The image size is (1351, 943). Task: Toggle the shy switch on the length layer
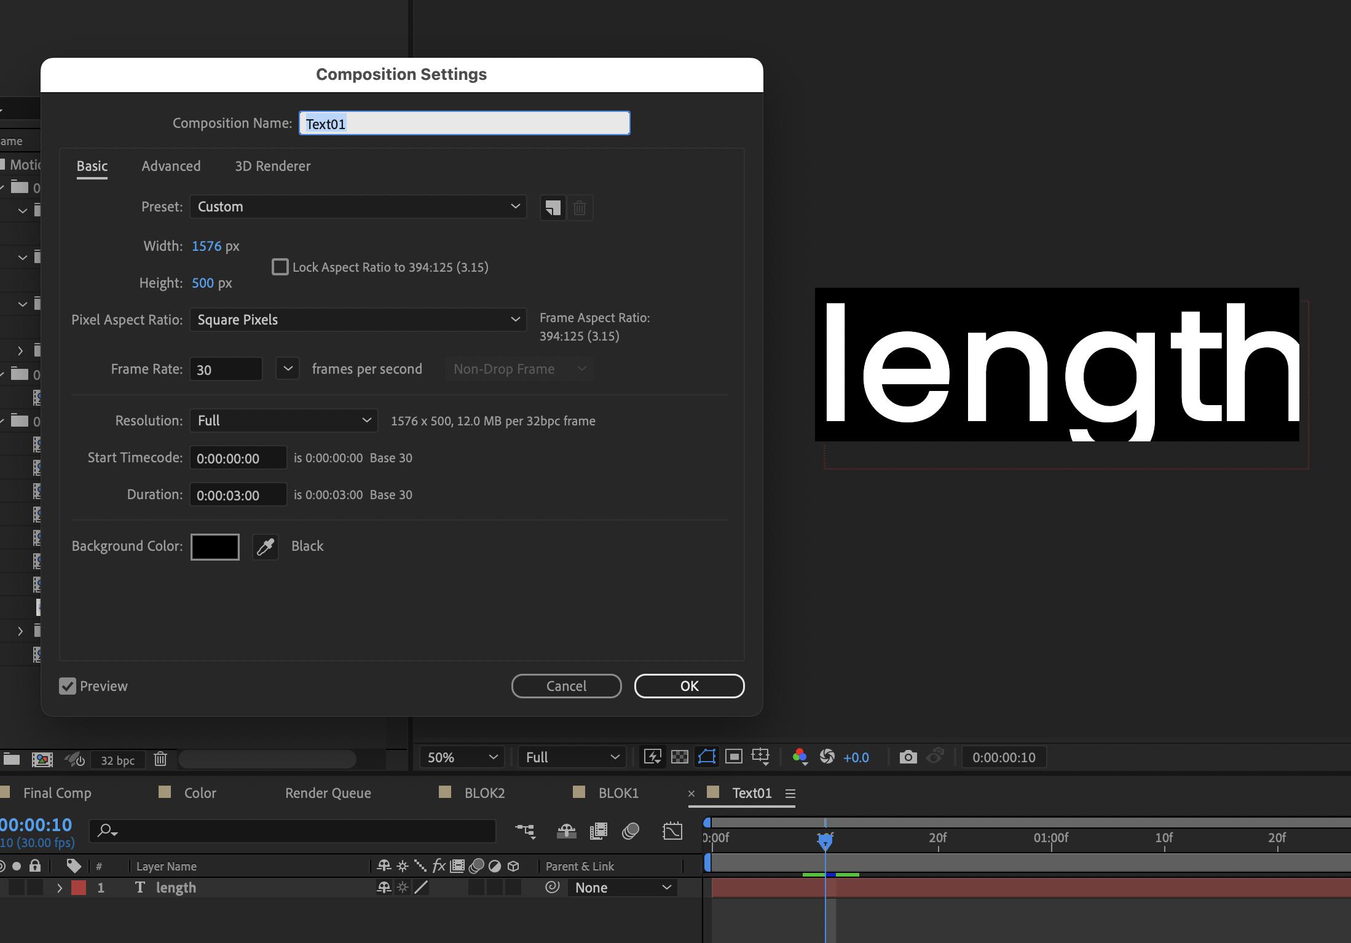point(384,887)
